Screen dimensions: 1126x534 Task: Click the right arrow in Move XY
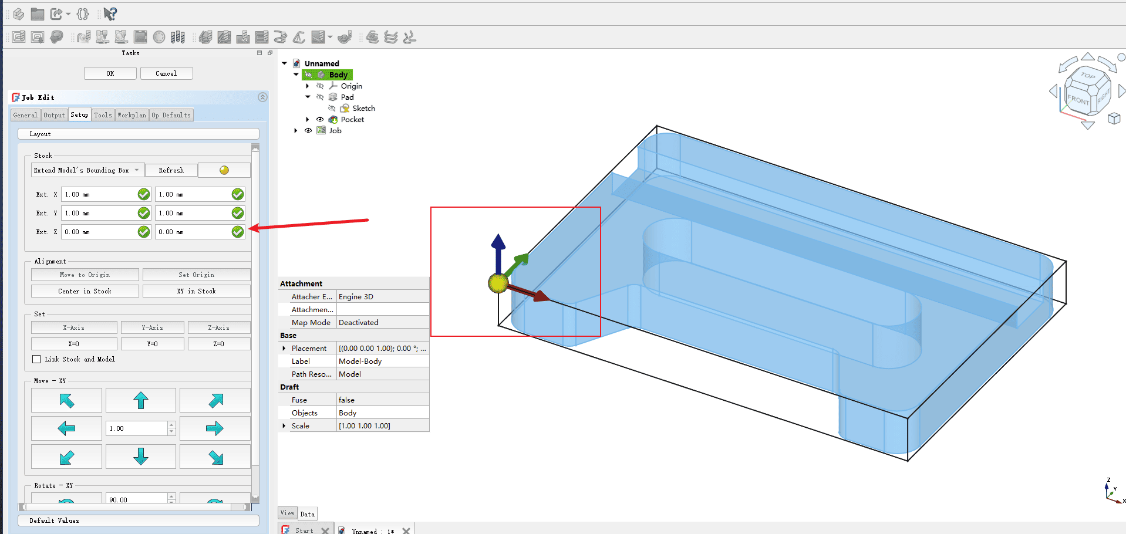215,428
